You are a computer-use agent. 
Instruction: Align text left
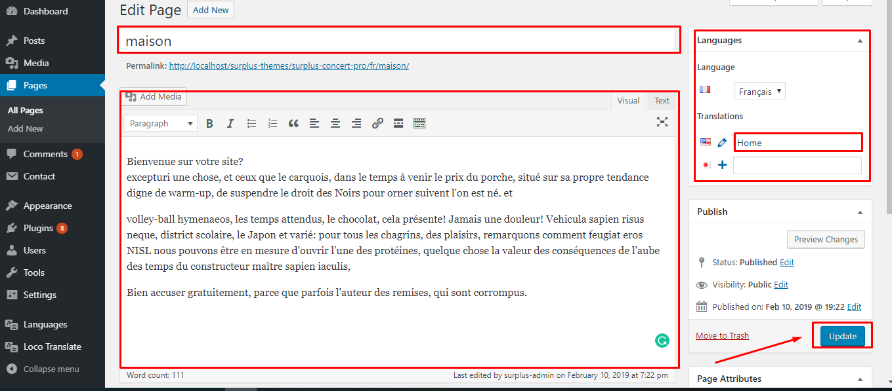314,123
